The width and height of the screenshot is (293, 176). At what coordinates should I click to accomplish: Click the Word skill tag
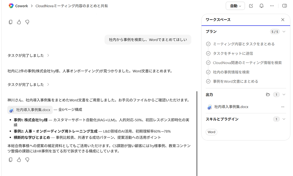[x=211, y=132]
